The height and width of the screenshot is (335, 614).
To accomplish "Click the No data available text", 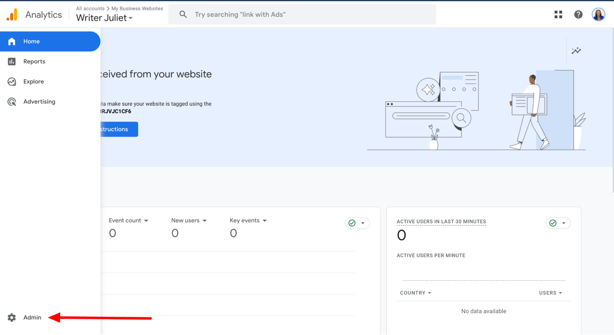I will tap(483, 311).
